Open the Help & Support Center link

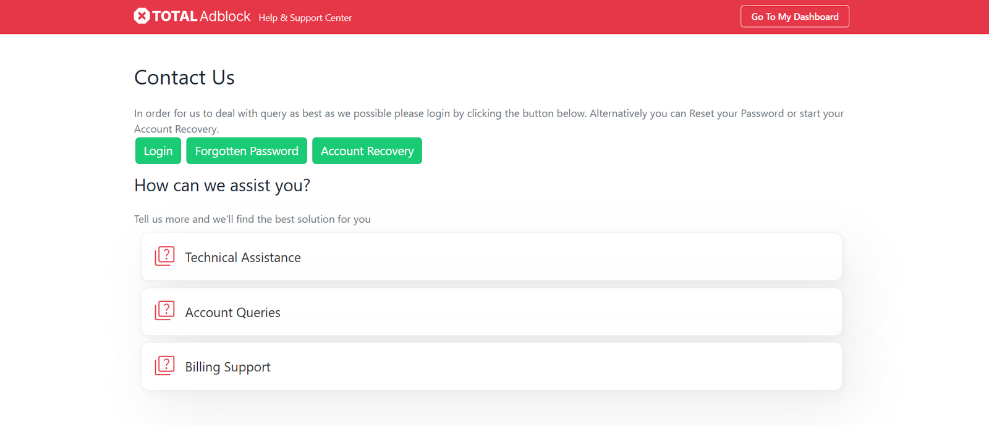point(305,18)
